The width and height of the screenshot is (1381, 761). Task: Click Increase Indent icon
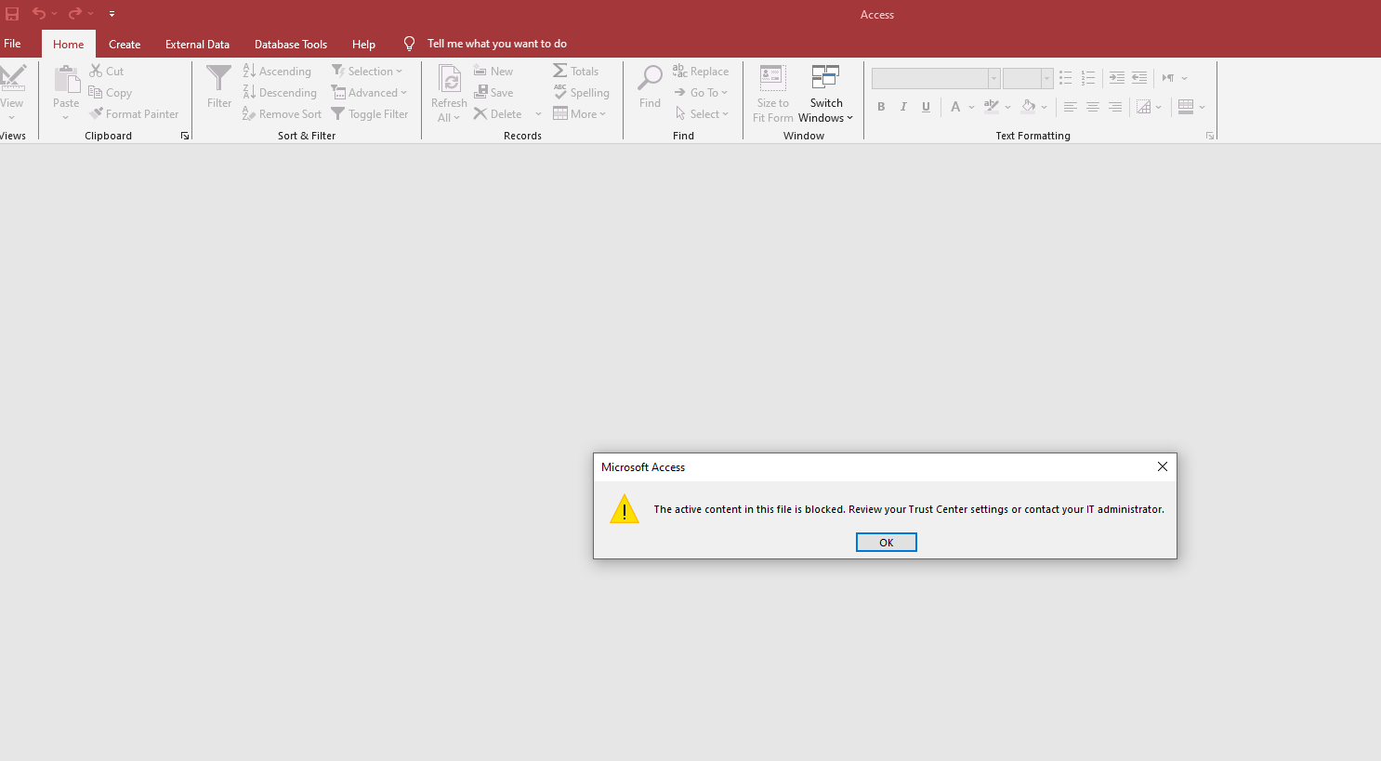click(1116, 78)
